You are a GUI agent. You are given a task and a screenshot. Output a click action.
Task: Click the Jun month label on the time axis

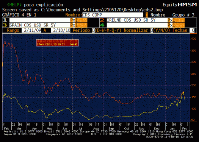coord(65,128)
